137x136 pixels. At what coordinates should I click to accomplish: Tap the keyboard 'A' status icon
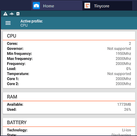[x=18, y=14]
